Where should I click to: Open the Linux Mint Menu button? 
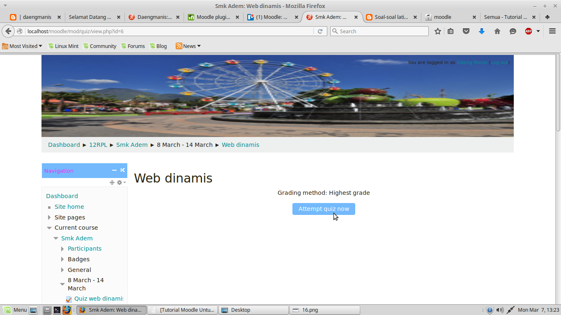coord(15,310)
